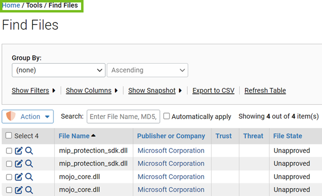This screenshot has width=322, height=196.
Task: Click magnifier icon for second mip_protection_sdk.dll row
Action: tap(29, 164)
